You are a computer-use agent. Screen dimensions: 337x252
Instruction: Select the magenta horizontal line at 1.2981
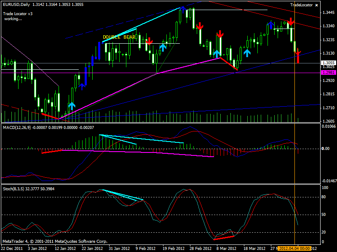pos(160,73)
